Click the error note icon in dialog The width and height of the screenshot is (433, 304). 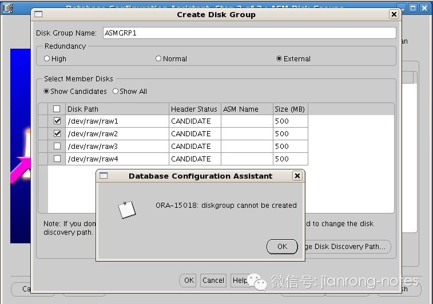[x=127, y=210]
